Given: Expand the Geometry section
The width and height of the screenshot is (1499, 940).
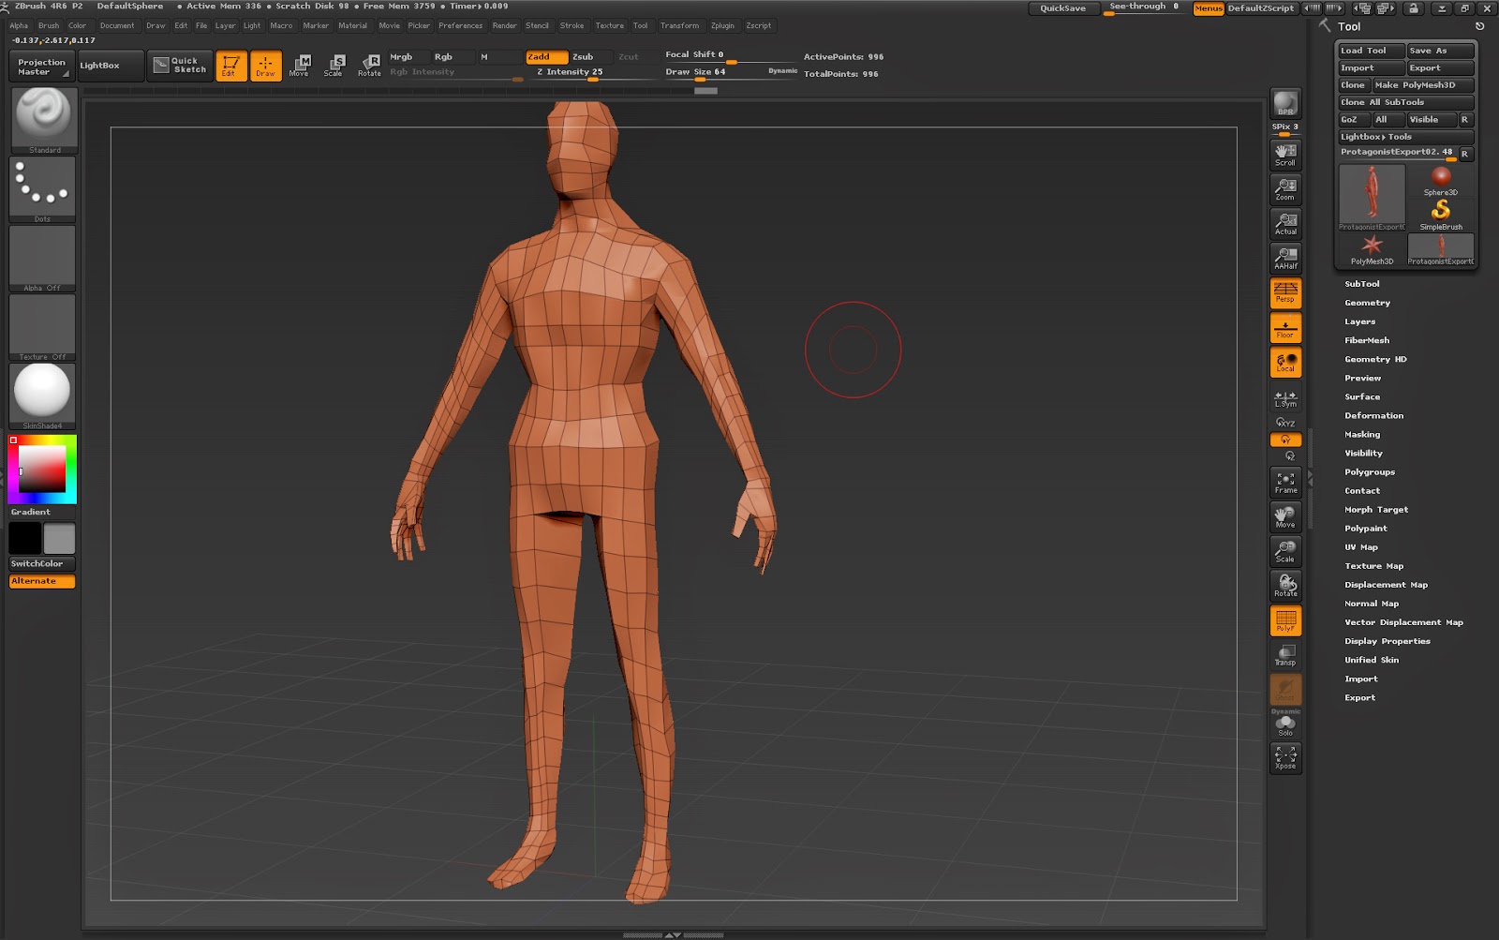Looking at the screenshot, I should coord(1367,303).
